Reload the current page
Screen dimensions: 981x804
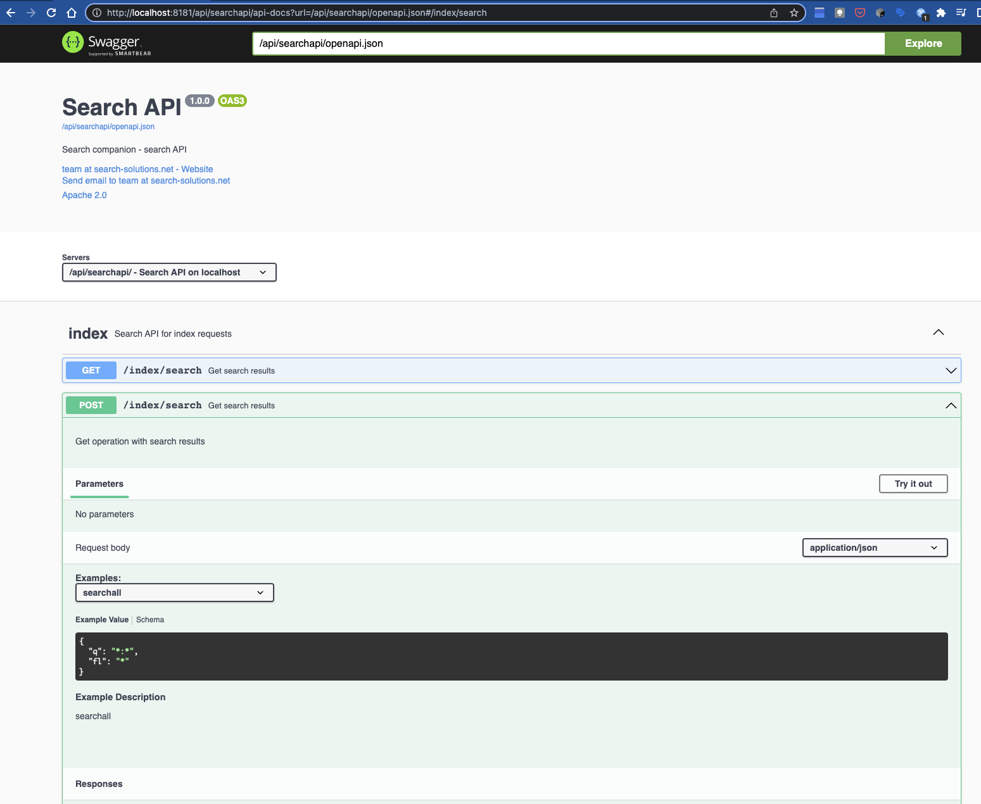[51, 12]
